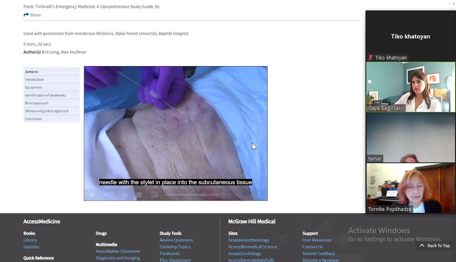
Task: Select the Blind approach chapter
Action: tap(36, 103)
